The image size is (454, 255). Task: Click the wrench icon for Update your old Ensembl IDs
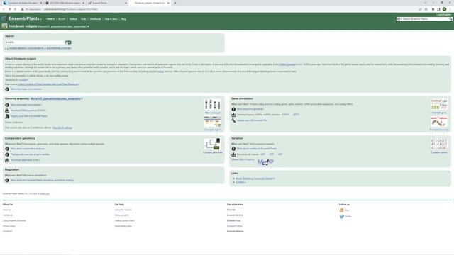point(233,120)
